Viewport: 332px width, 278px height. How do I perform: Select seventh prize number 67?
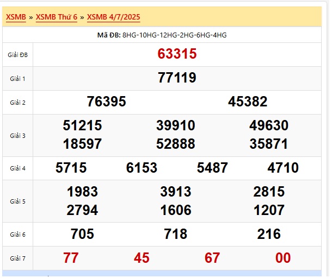pyautogui.click(x=212, y=258)
